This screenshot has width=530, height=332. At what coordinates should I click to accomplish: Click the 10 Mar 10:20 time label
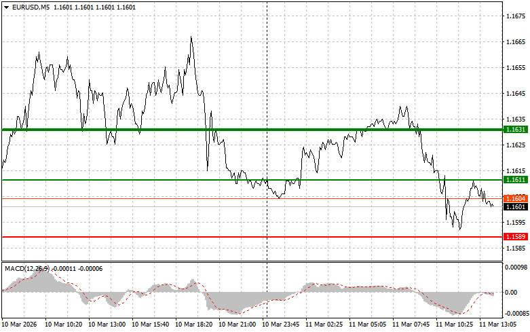pyautogui.click(x=64, y=325)
